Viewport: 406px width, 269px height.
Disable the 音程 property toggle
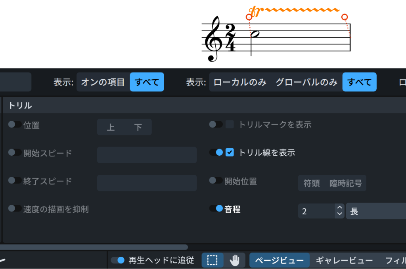[216, 208]
